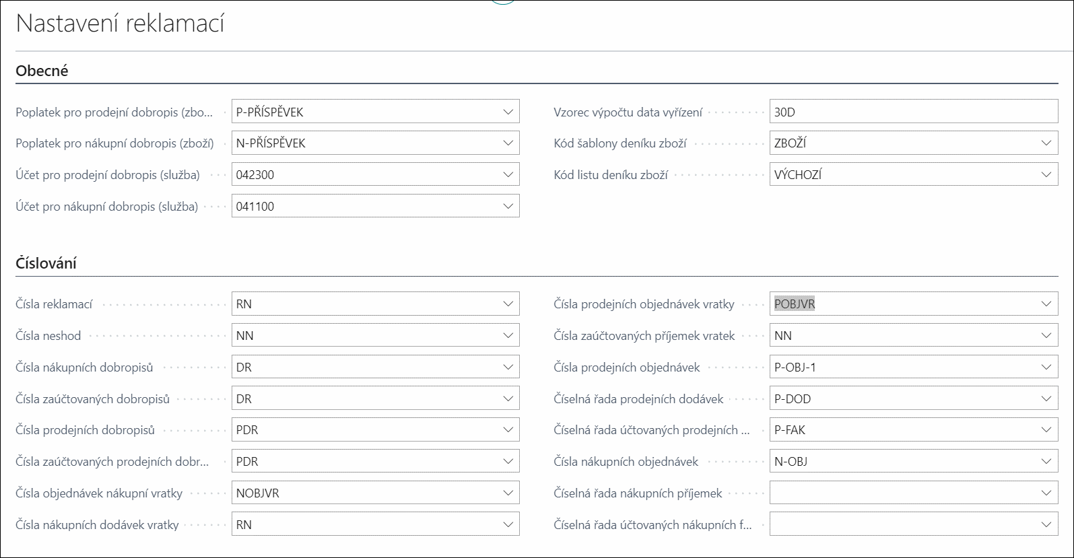
Task: Open Čísla zaúčtovaných dobropisů dropdown
Action: click(508, 398)
